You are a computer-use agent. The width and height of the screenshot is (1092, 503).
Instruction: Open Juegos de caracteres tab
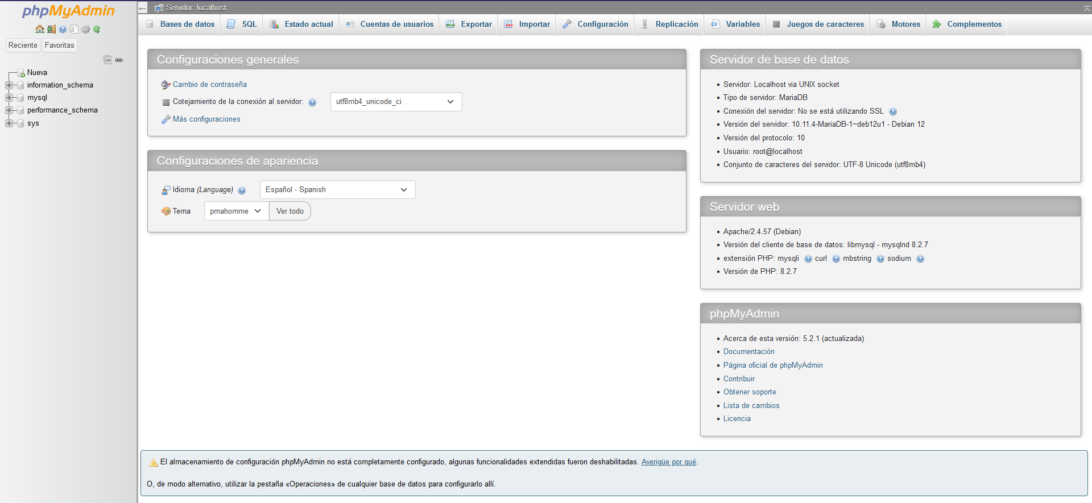click(x=818, y=24)
